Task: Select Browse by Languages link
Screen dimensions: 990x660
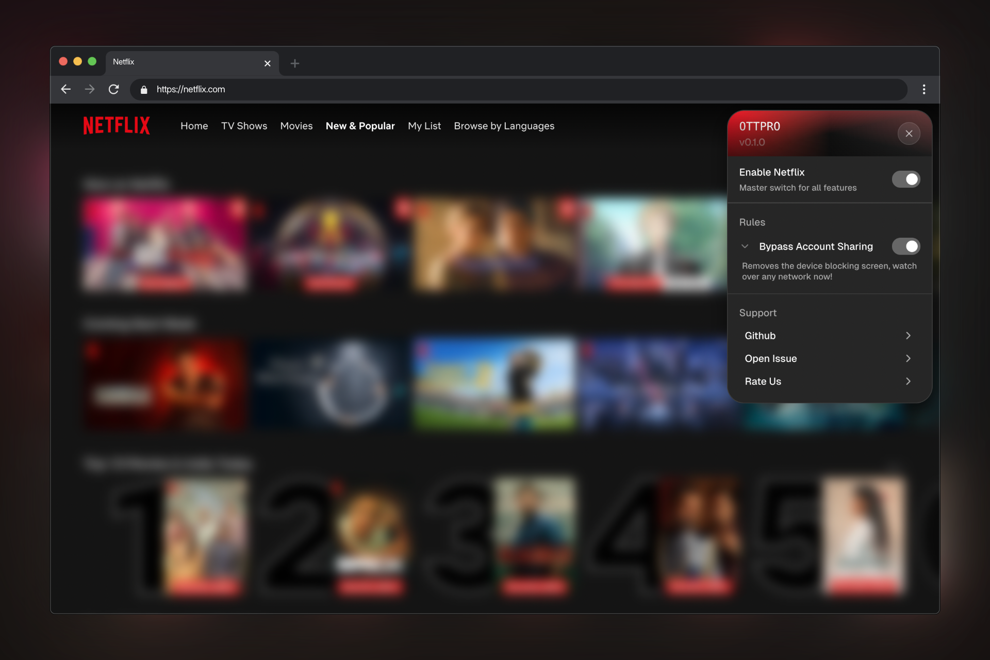Action: [504, 126]
